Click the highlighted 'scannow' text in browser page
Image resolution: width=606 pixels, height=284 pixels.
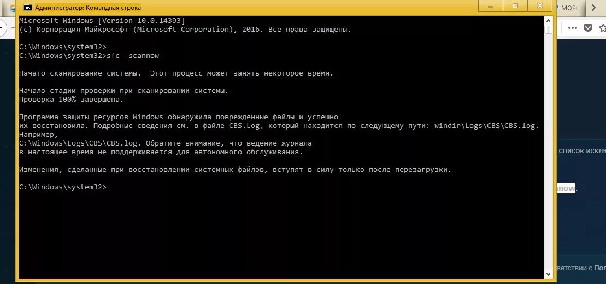pyautogui.click(x=566, y=188)
